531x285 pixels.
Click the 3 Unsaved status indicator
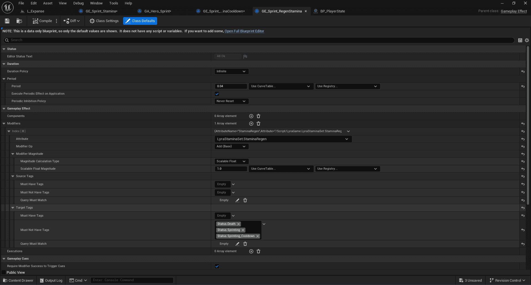click(471, 281)
